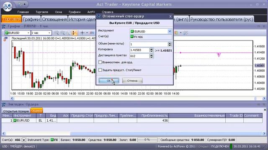
Task: Open the ActFX menu
Action: (x=91, y=12)
